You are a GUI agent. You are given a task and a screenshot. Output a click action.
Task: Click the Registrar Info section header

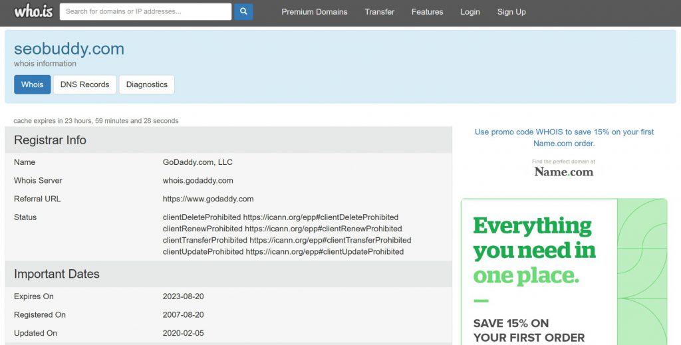(229, 140)
